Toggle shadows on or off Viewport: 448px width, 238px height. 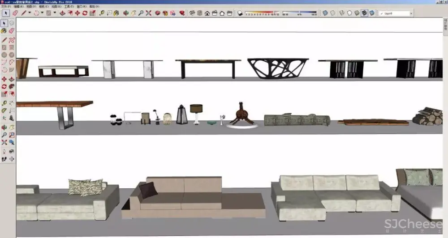pos(240,13)
